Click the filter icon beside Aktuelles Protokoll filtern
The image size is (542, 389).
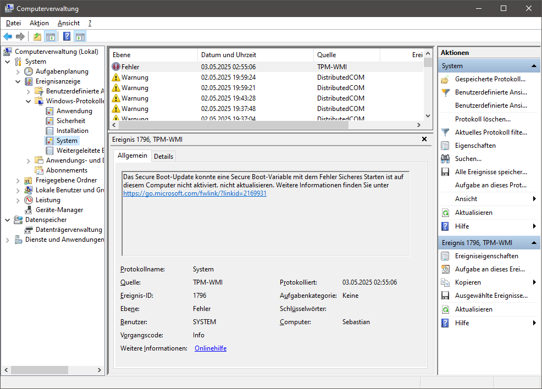[x=445, y=132]
